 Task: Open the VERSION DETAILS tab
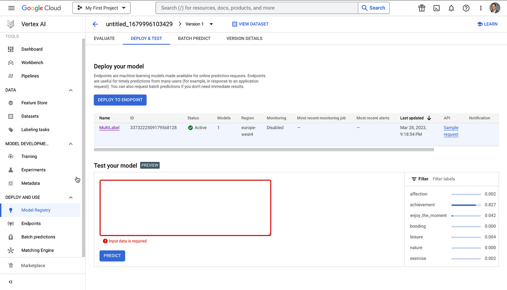point(244,38)
